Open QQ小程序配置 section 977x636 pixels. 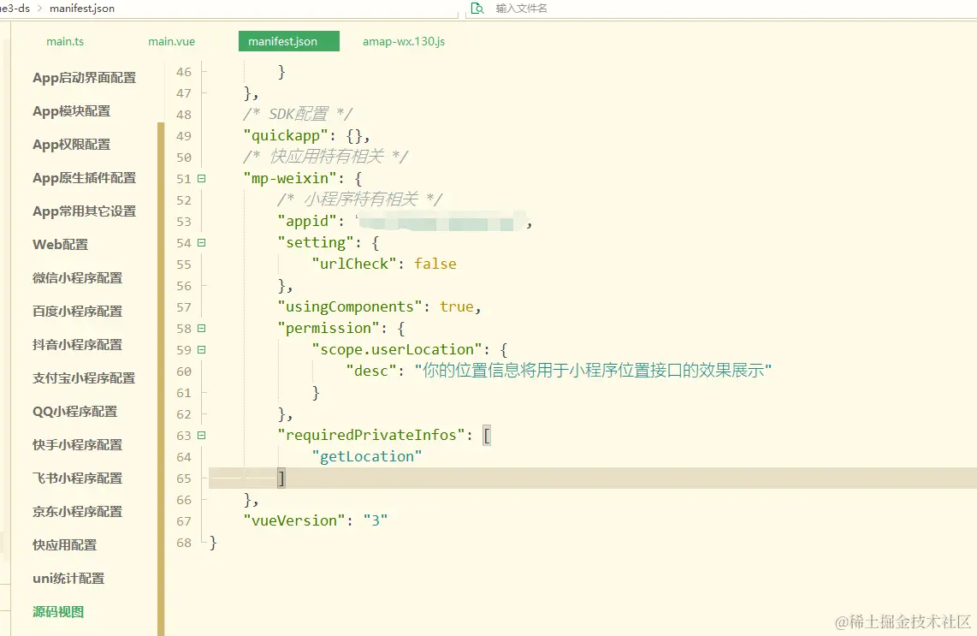[74, 412]
